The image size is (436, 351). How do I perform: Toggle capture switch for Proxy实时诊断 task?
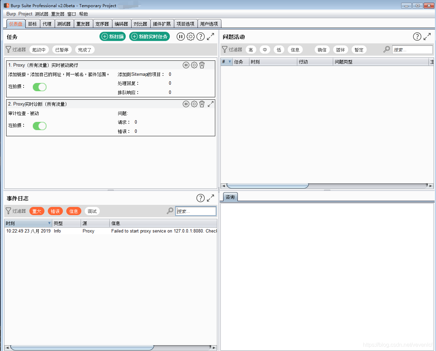click(40, 126)
